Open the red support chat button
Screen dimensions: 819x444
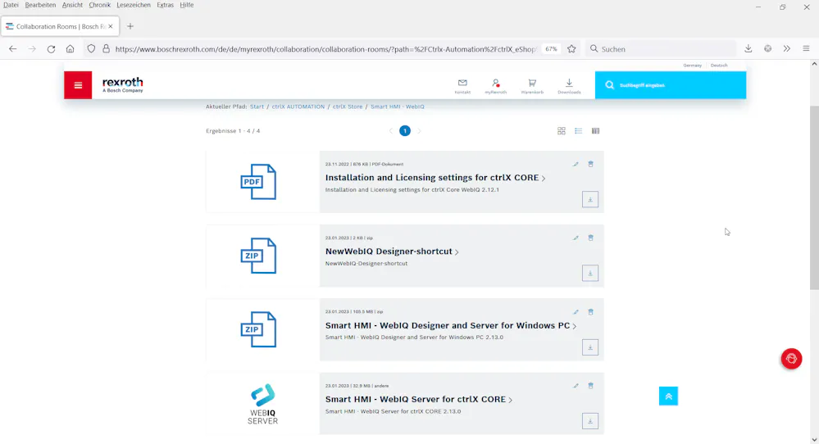[x=791, y=359]
